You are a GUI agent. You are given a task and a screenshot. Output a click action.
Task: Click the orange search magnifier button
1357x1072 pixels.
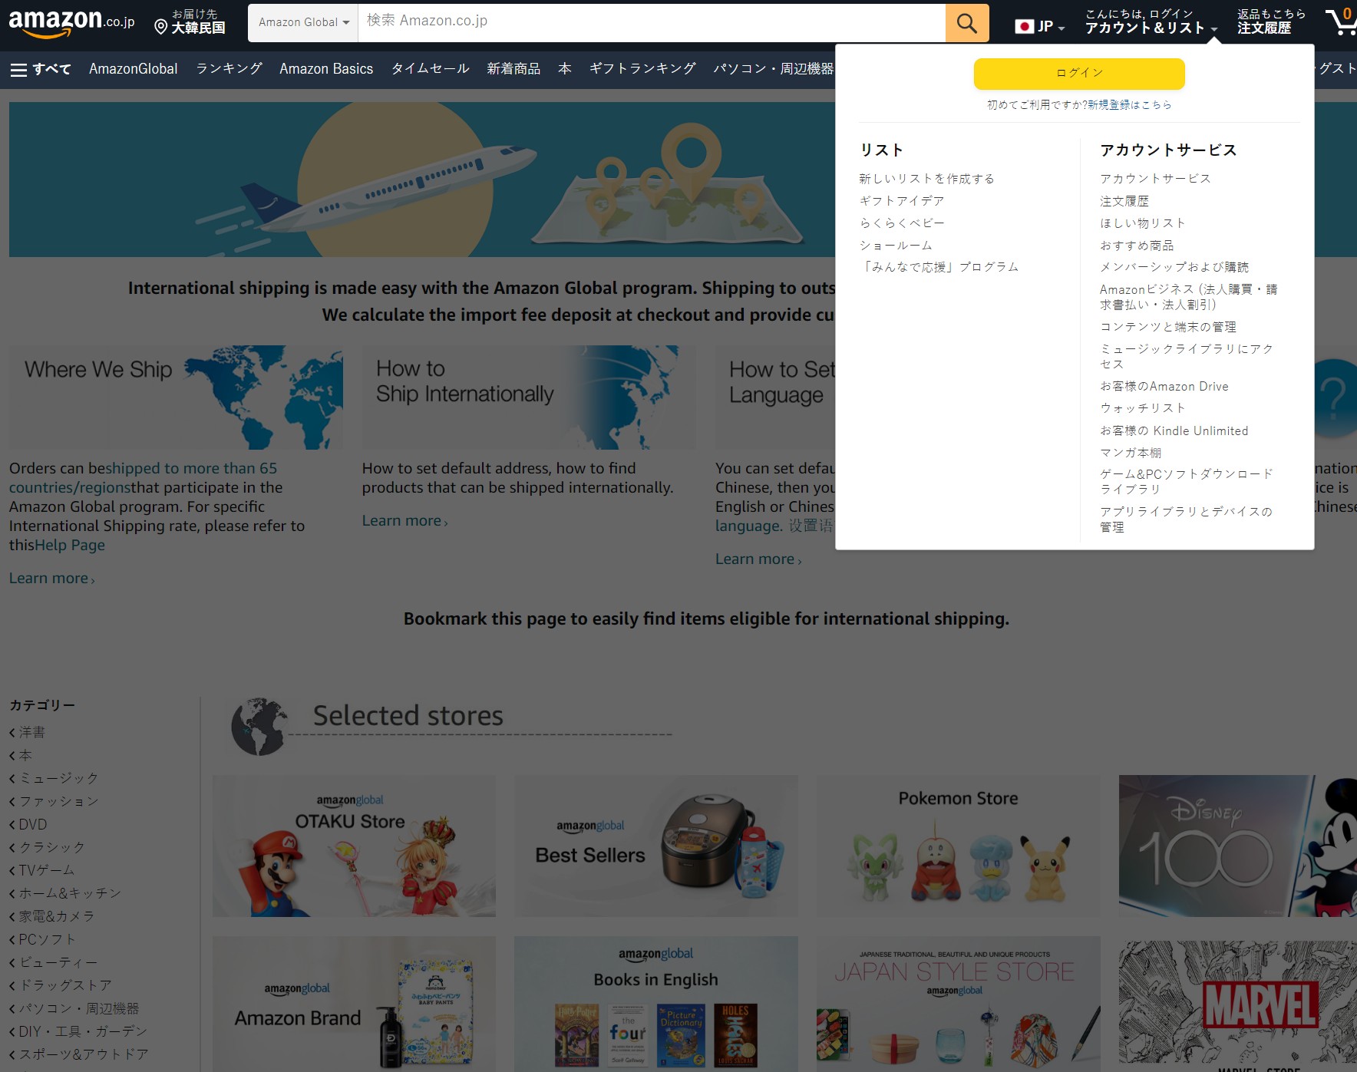967,23
